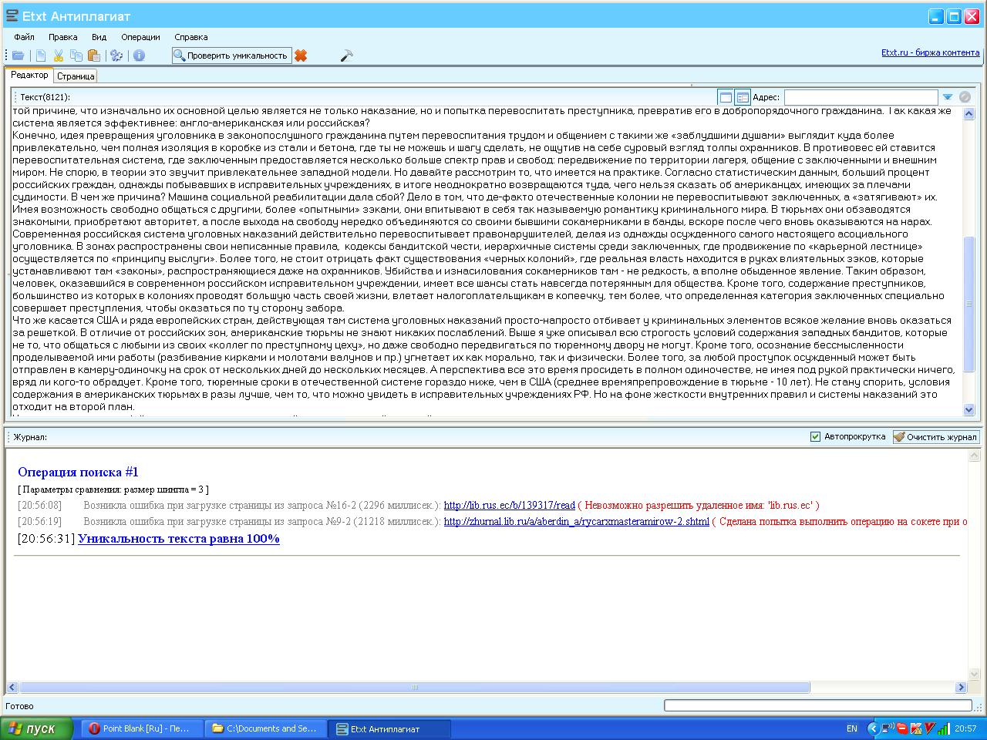Open the Правка menu
Screen dimensions: 987x740
click(x=62, y=37)
